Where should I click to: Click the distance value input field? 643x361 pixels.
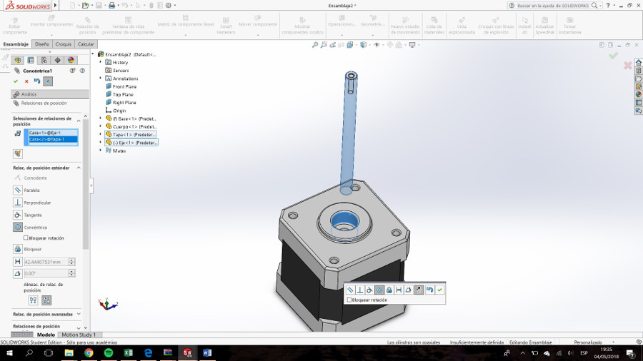(x=46, y=262)
